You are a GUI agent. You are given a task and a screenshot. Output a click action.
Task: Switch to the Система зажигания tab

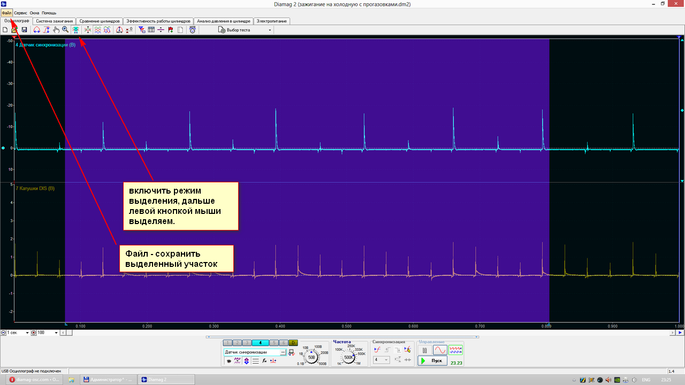(x=54, y=21)
